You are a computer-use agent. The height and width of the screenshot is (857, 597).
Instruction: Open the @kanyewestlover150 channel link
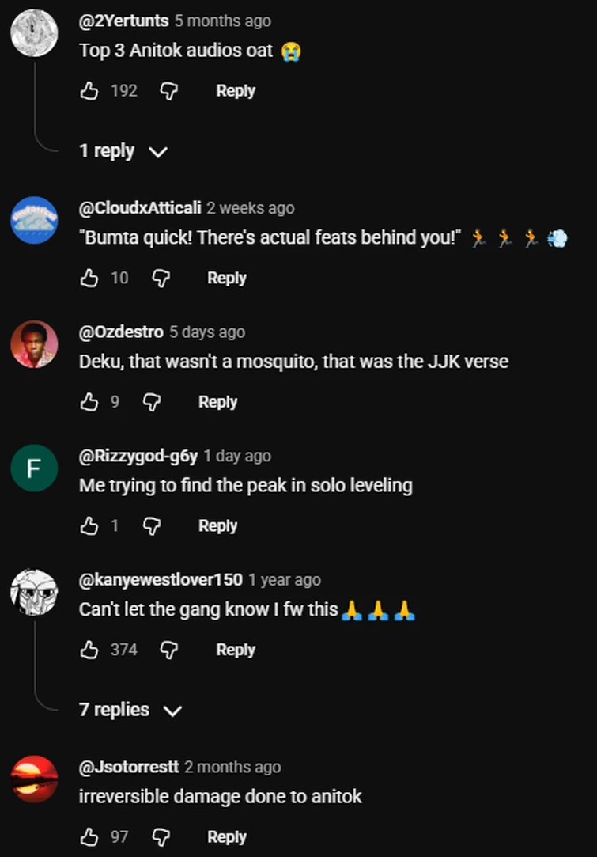(x=161, y=580)
